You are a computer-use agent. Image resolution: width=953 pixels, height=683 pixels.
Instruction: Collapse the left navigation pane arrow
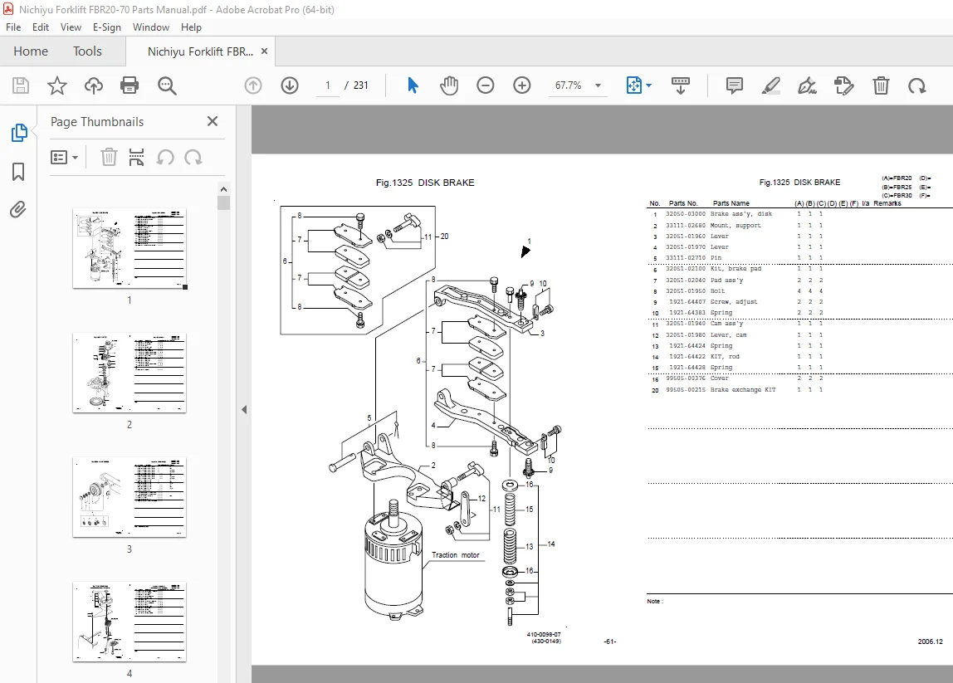[244, 410]
